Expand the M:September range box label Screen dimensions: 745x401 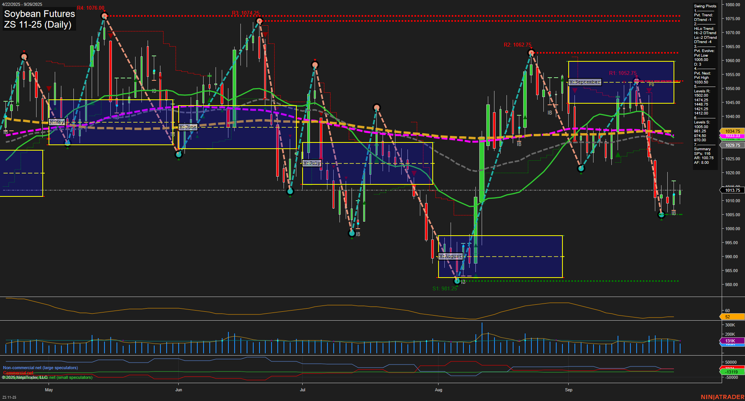pos(585,82)
